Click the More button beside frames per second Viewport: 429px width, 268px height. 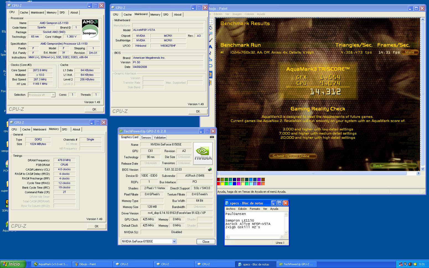point(410,52)
